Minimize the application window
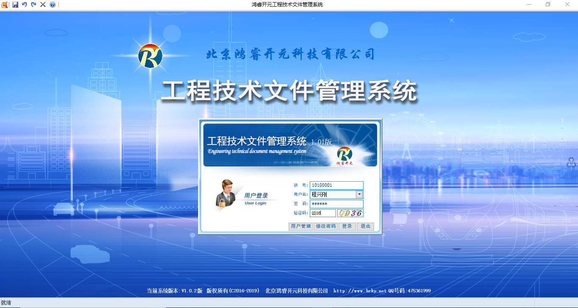578x308 pixels. tap(529, 5)
